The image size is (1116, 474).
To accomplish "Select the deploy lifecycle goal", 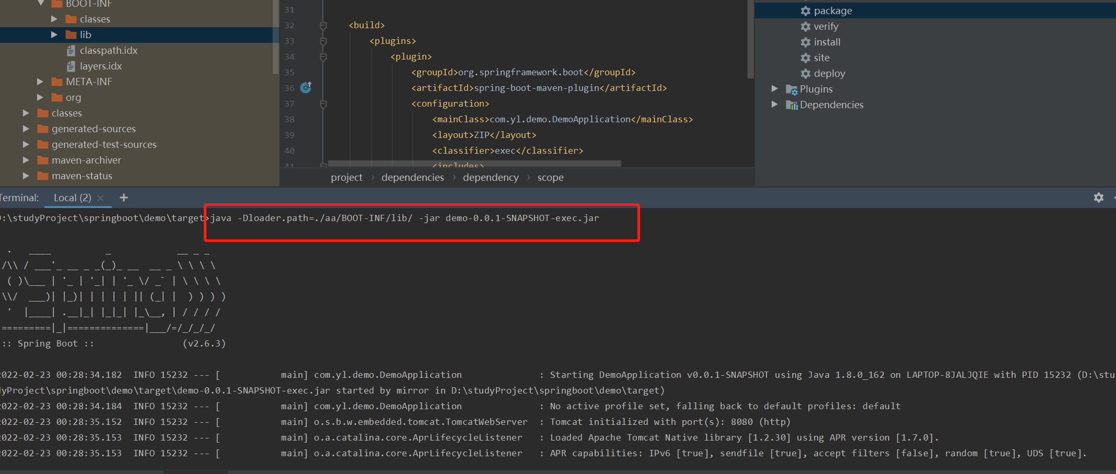I will pyautogui.click(x=830, y=74).
